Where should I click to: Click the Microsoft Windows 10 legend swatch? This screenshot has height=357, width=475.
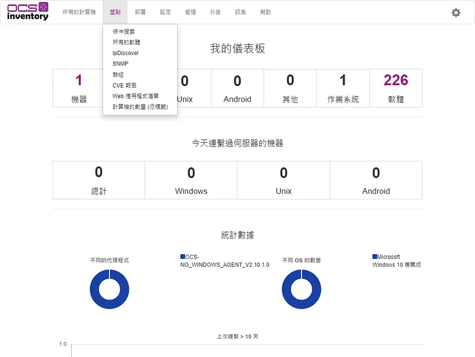click(x=375, y=257)
